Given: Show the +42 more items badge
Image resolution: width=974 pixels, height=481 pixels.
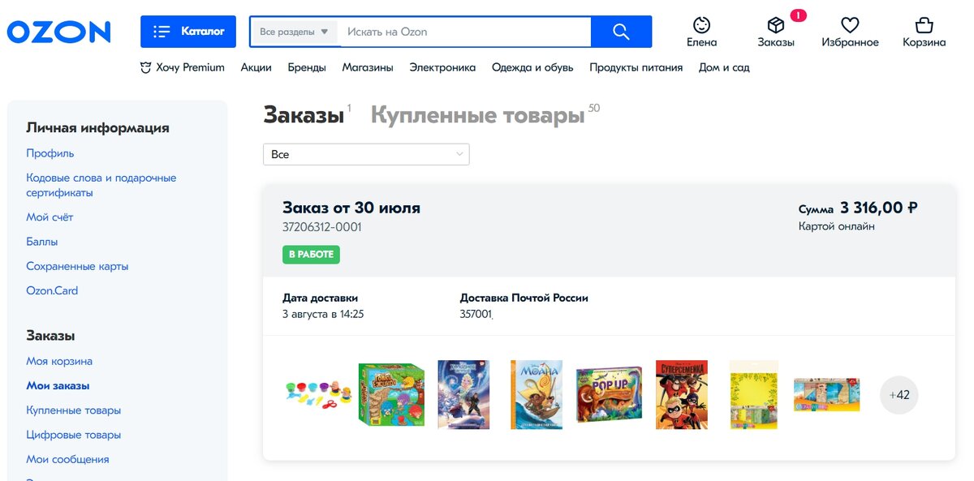Looking at the screenshot, I should pyautogui.click(x=899, y=396).
